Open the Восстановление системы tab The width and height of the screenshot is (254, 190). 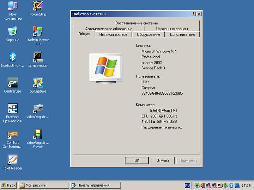click(x=137, y=23)
